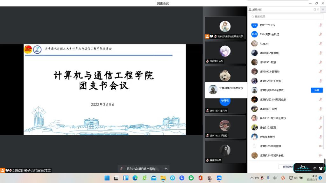This screenshot has width=326, height=183.
Task: Open Tencent Meeting icon on taskbar
Action: click(x=219, y=178)
